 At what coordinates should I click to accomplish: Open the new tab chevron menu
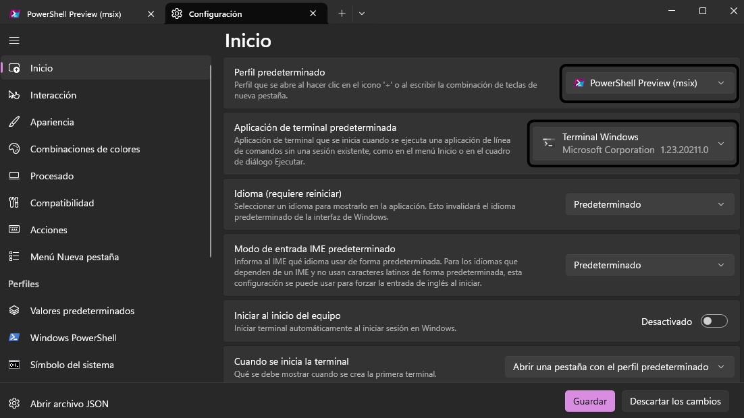click(x=363, y=13)
